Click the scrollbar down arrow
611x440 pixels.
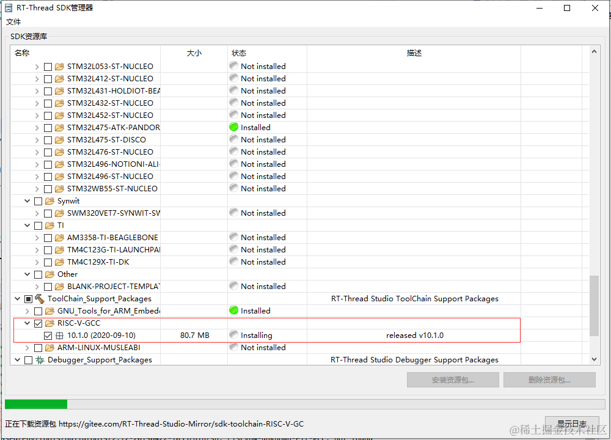coord(594,359)
